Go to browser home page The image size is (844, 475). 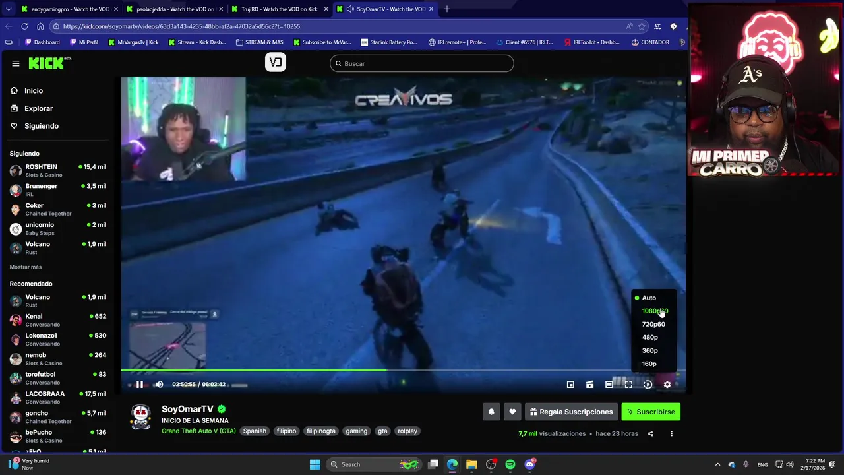[40, 26]
